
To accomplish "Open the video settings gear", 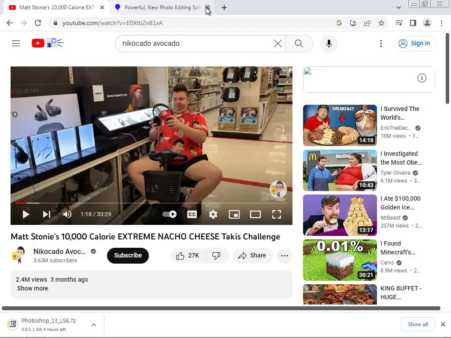I will click(213, 214).
